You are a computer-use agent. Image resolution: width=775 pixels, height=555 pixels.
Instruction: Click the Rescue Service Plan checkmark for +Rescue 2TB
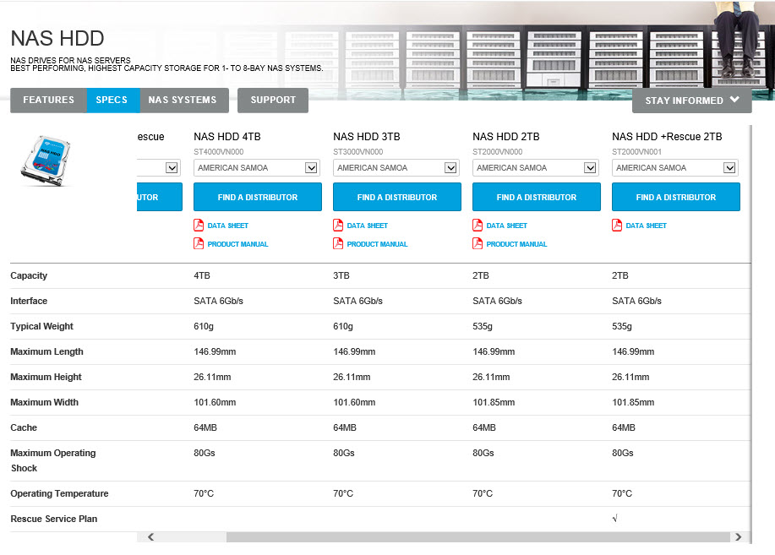(x=615, y=519)
